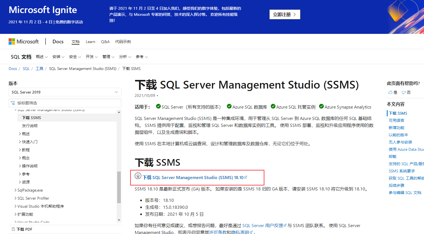This screenshot has width=424, height=234.
Task: Go to the Learn tab
Action: (91, 42)
